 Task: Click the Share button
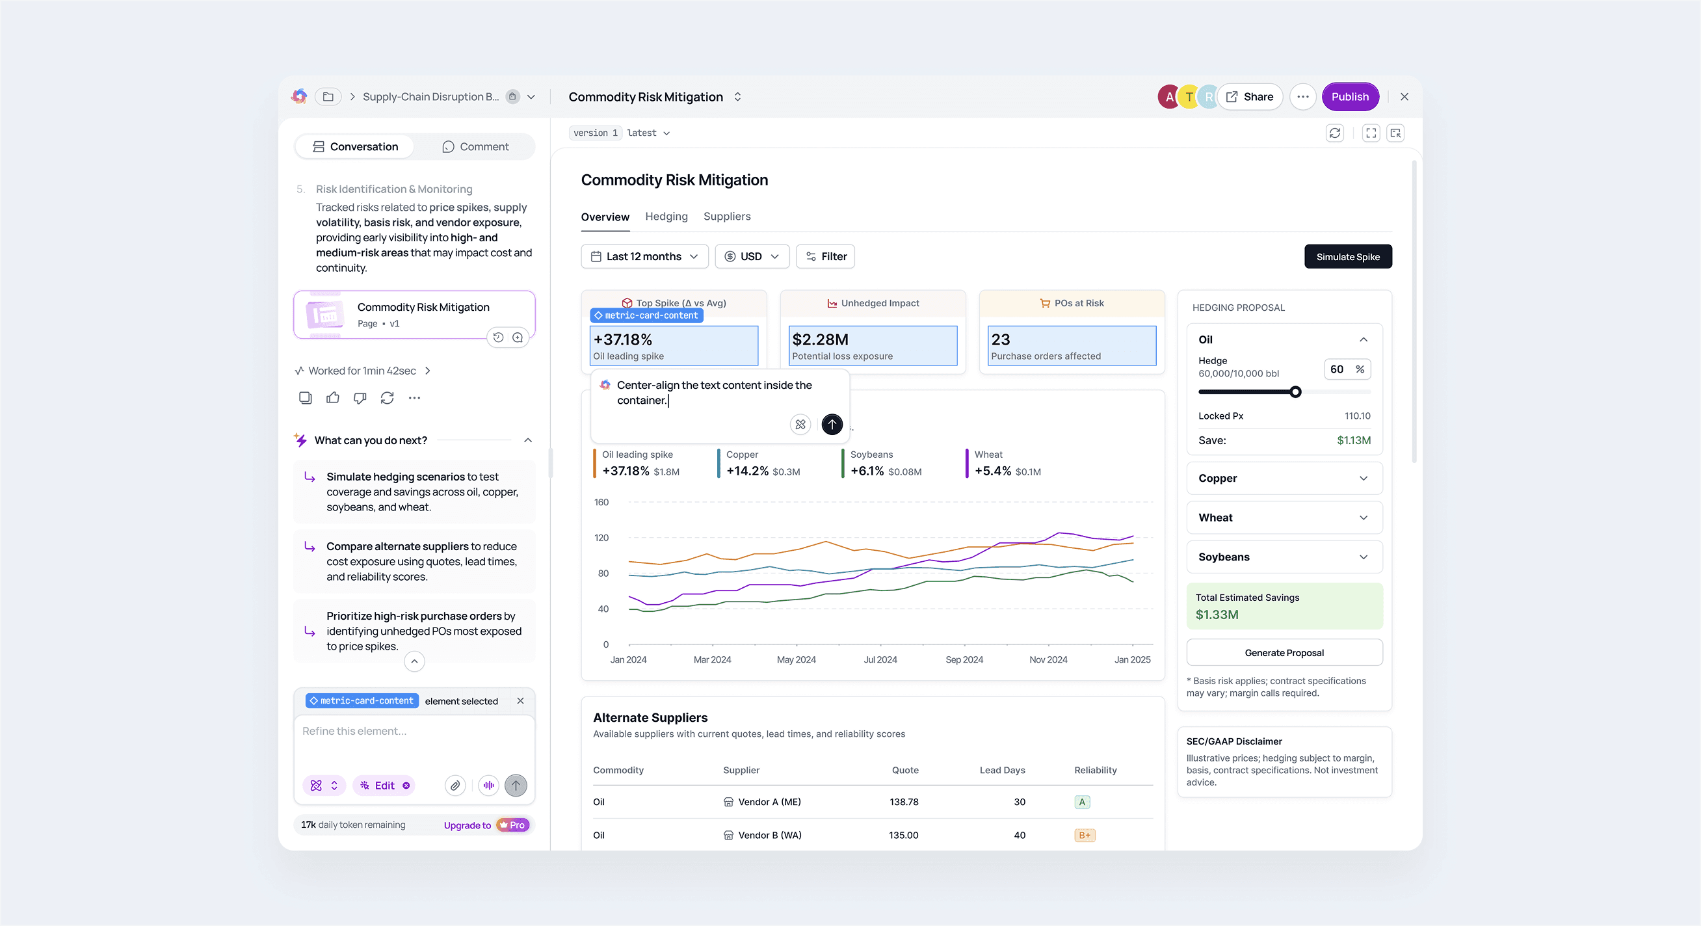coord(1250,96)
